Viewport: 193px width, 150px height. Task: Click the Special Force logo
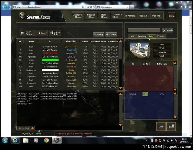(x=35, y=16)
